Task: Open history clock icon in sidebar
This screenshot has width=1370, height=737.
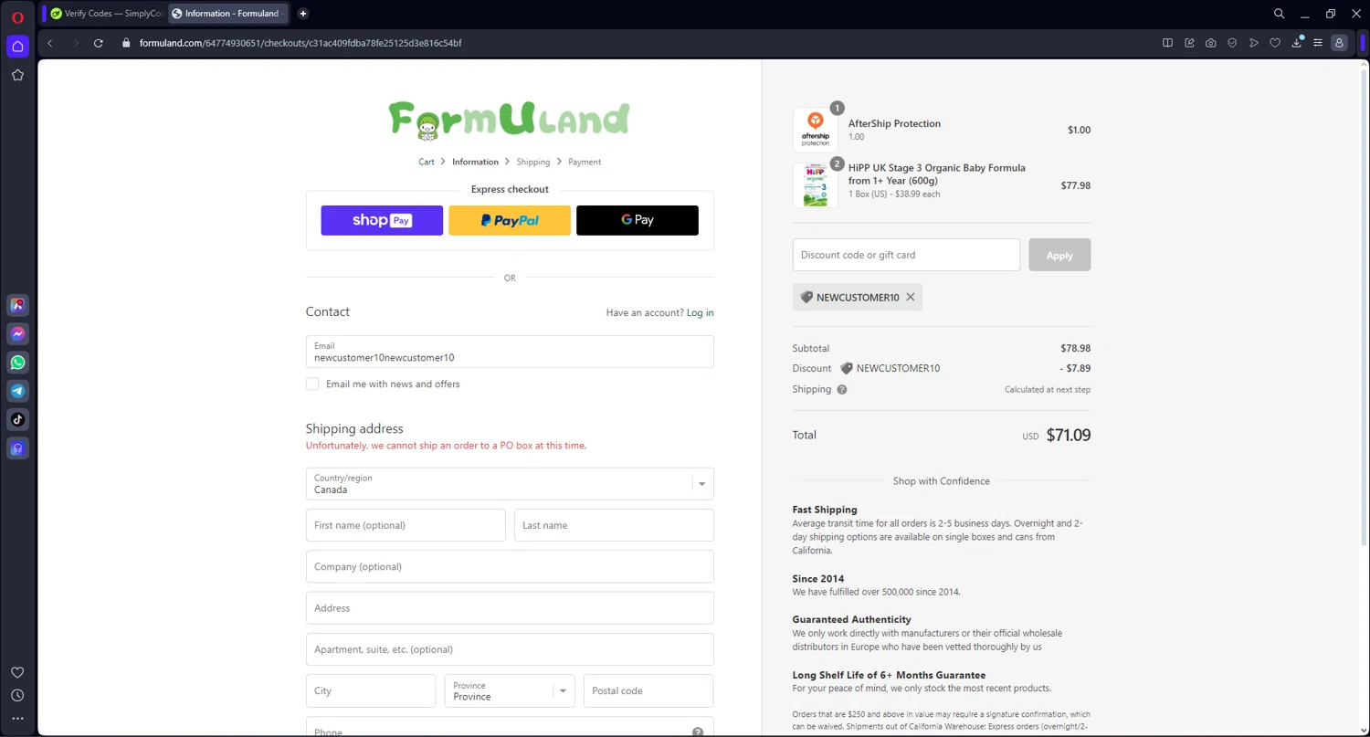Action: (17, 696)
